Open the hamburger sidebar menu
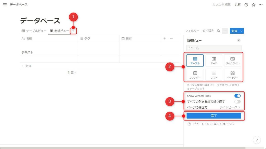This screenshot has width=266, height=149. tap(5, 5)
